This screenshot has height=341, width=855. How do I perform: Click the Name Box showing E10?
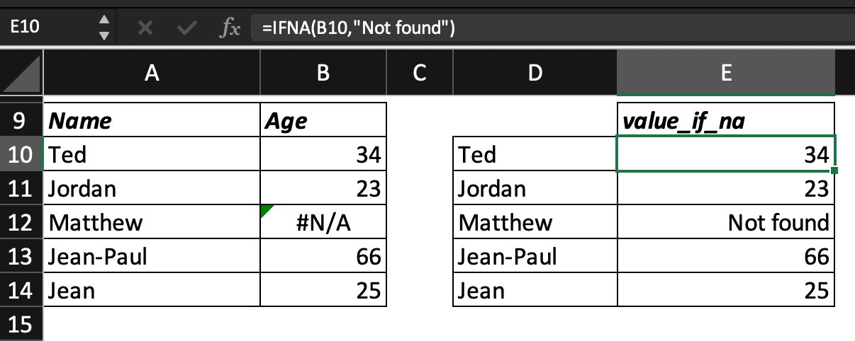(43, 28)
